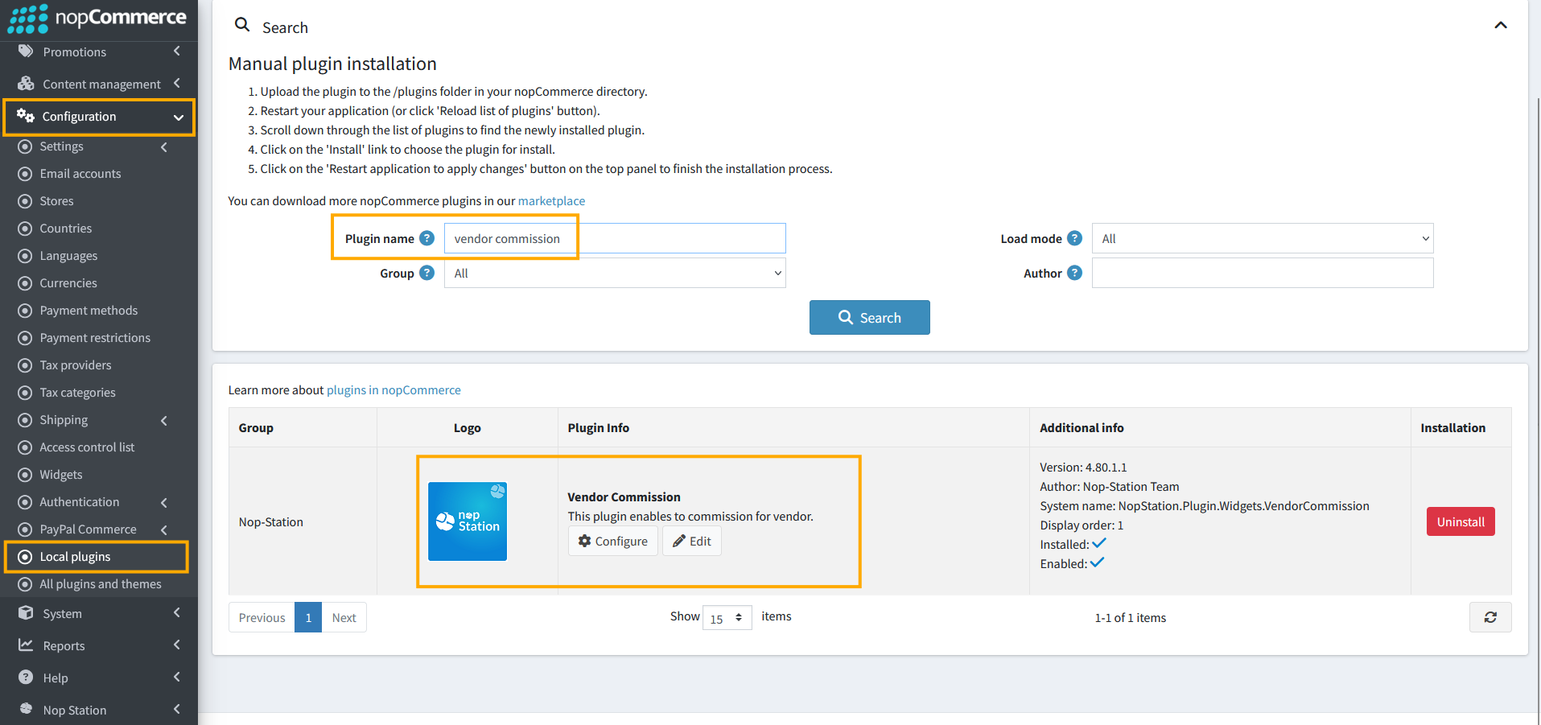Expand the PayPal Commerce submenu arrow

164,530
